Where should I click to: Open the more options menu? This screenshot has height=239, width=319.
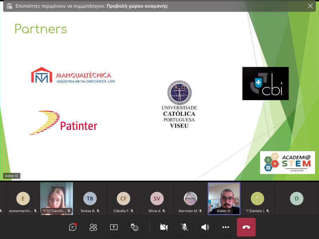tap(225, 227)
